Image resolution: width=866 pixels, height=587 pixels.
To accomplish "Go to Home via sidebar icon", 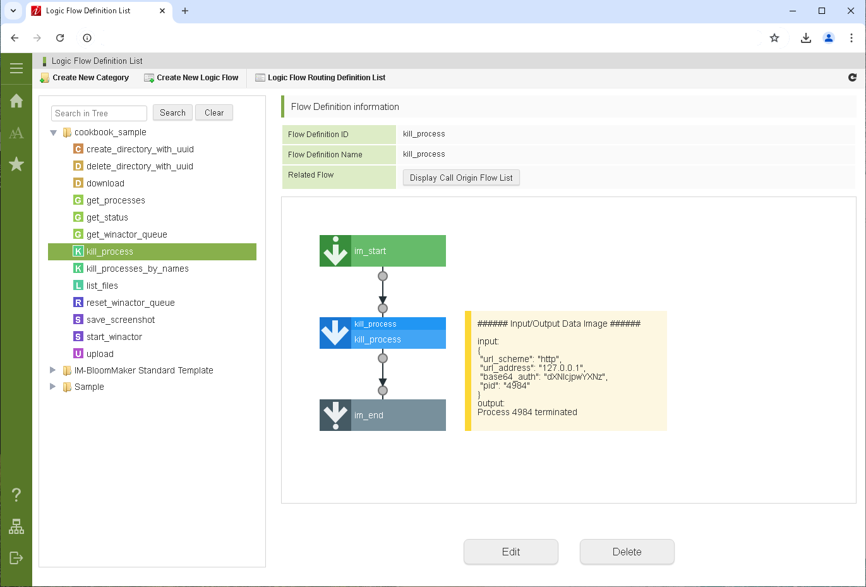I will click(16, 100).
